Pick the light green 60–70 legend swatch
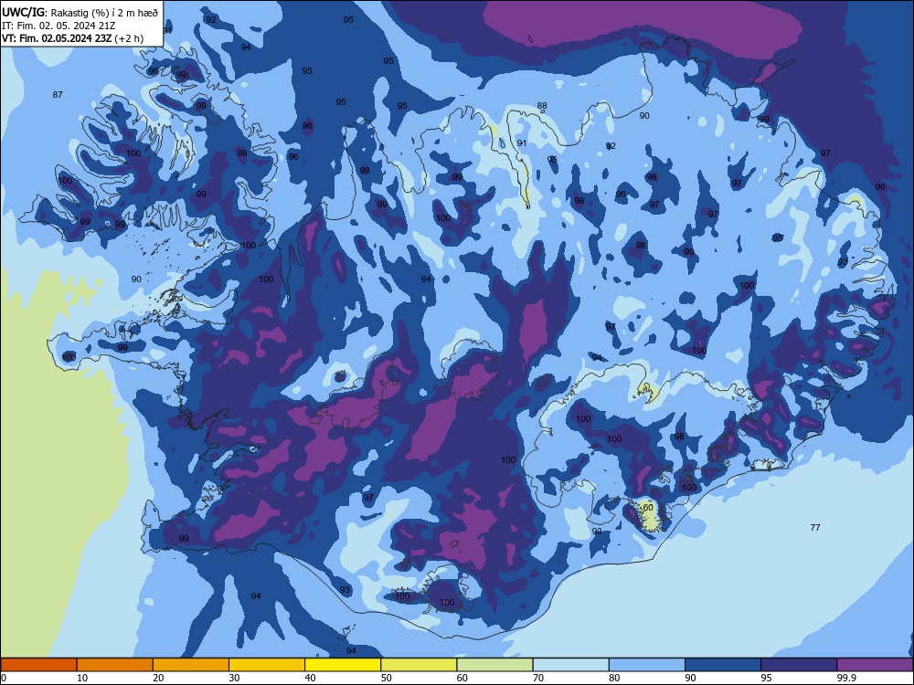This screenshot has width=914, height=685. tap(494, 665)
